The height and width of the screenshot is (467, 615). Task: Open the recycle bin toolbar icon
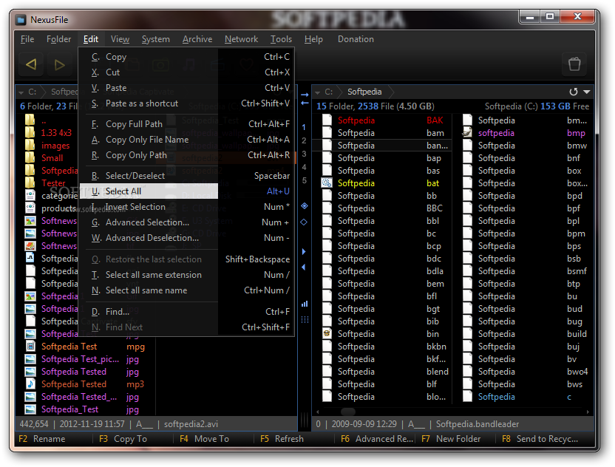pyautogui.click(x=574, y=64)
